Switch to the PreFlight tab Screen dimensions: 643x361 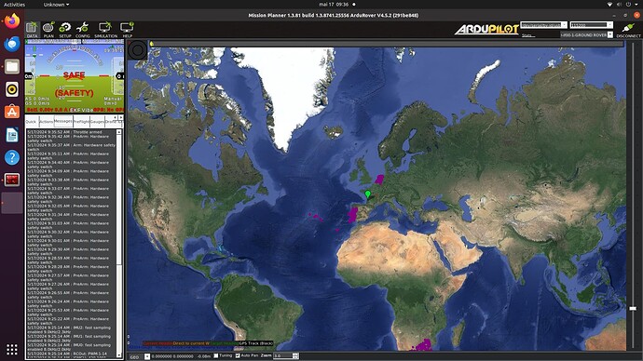click(x=81, y=122)
